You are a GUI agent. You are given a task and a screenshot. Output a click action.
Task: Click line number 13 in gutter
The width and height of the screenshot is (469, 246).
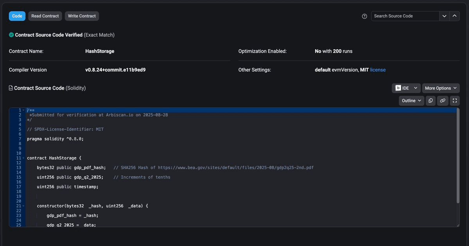(19, 168)
